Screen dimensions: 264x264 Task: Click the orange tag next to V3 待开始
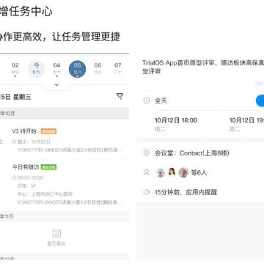coord(48,131)
